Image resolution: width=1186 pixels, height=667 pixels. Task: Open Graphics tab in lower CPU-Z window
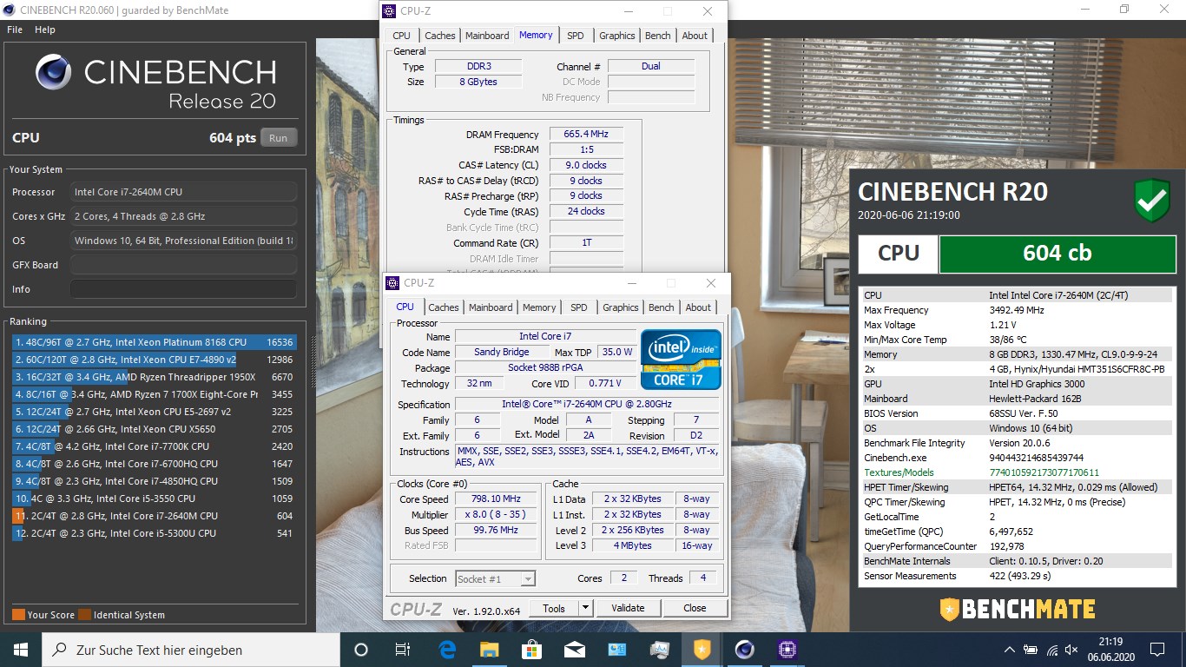click(621, 307)
